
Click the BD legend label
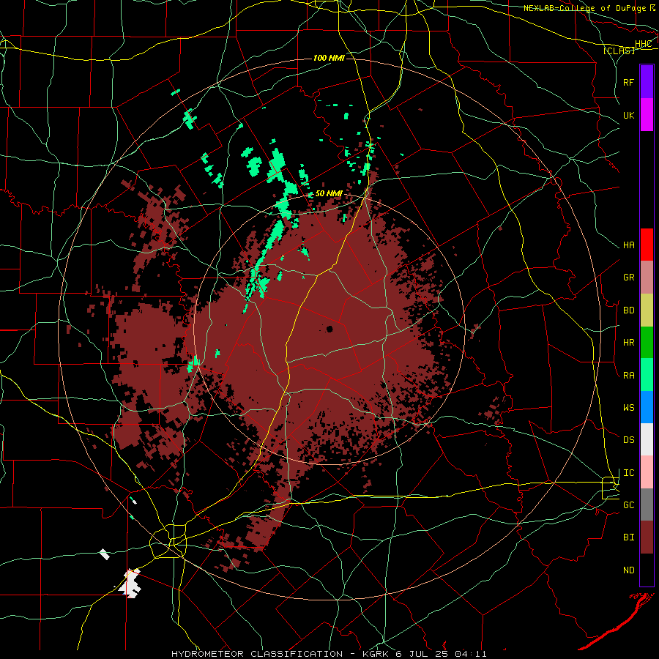pyautogui.click(x=629, y=310)
